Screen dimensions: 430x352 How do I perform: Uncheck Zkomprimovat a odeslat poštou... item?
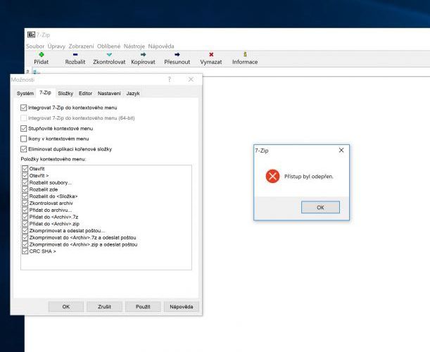coord(25,230)
